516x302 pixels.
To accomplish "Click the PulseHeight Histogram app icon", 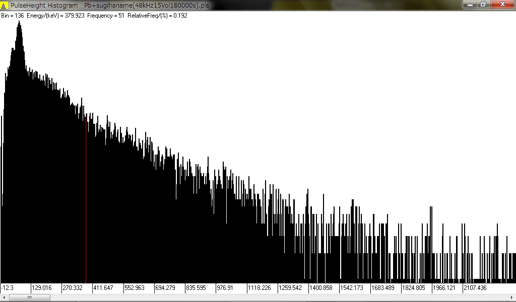I will pos(5,5).
